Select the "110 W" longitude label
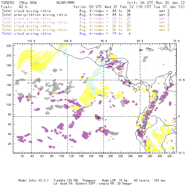 point(31,41)
